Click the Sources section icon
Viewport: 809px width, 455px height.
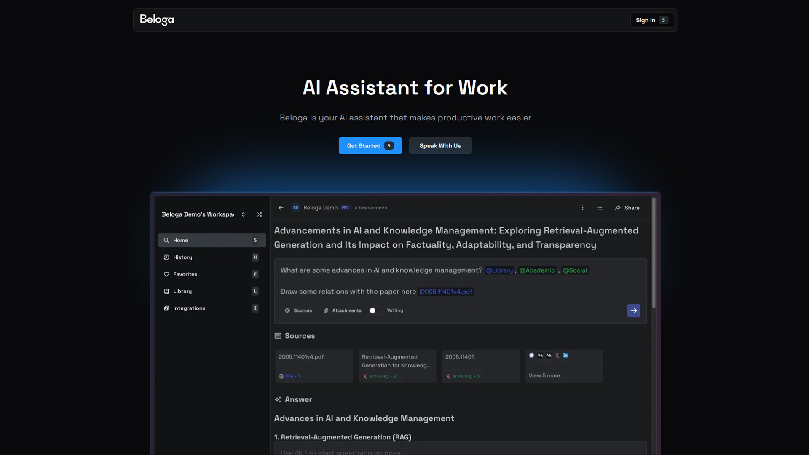click(278, 336)
